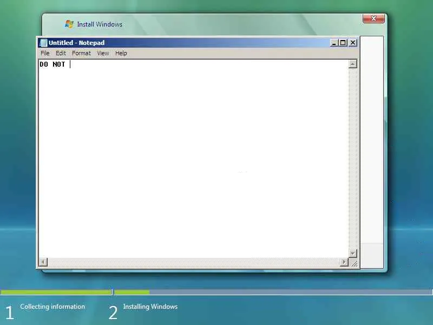This screenshot has height=325, width=433.
Task: Open the View menu in Notepad
Action: click(x=103, y=53)
